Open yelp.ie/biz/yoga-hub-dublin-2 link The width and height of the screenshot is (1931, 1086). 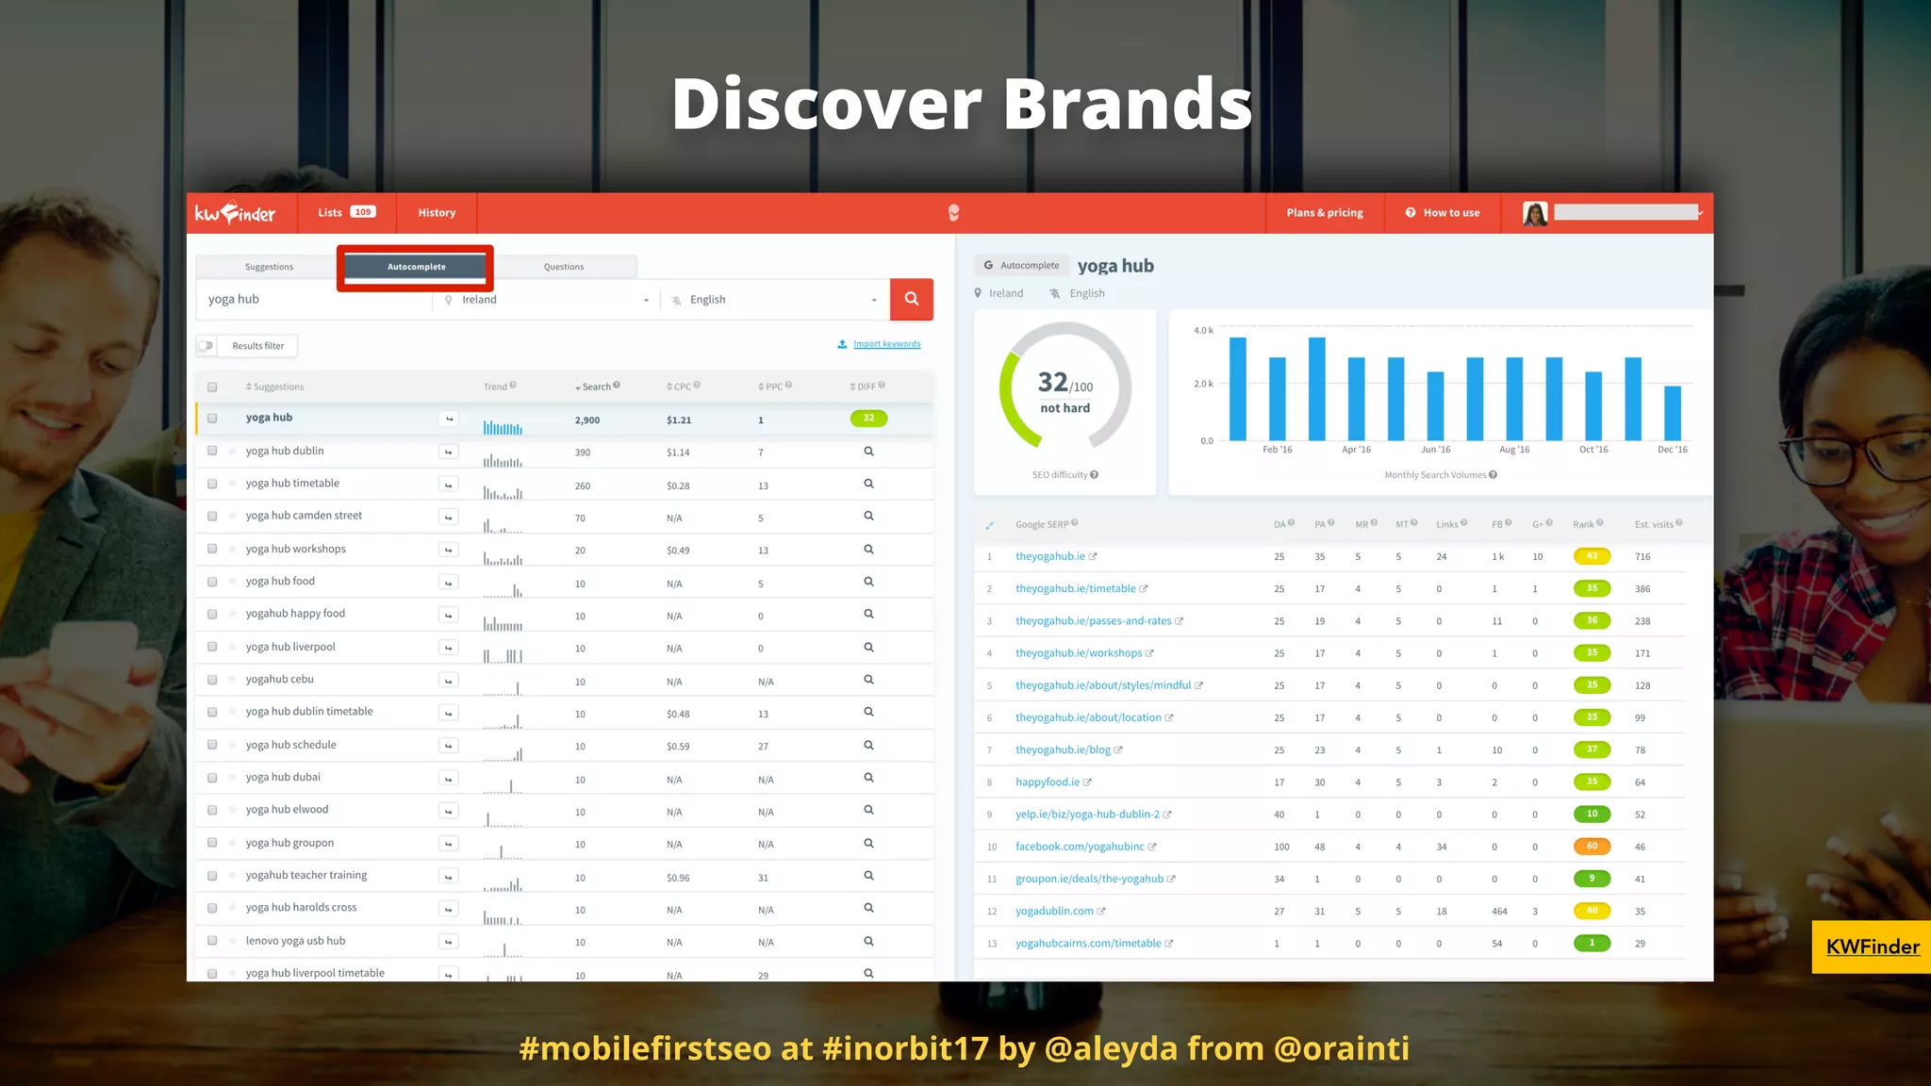pyautogui.click(x=1087, y=814)
